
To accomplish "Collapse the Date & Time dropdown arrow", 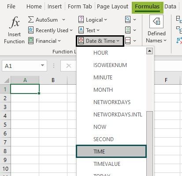I will click(118, 41).
